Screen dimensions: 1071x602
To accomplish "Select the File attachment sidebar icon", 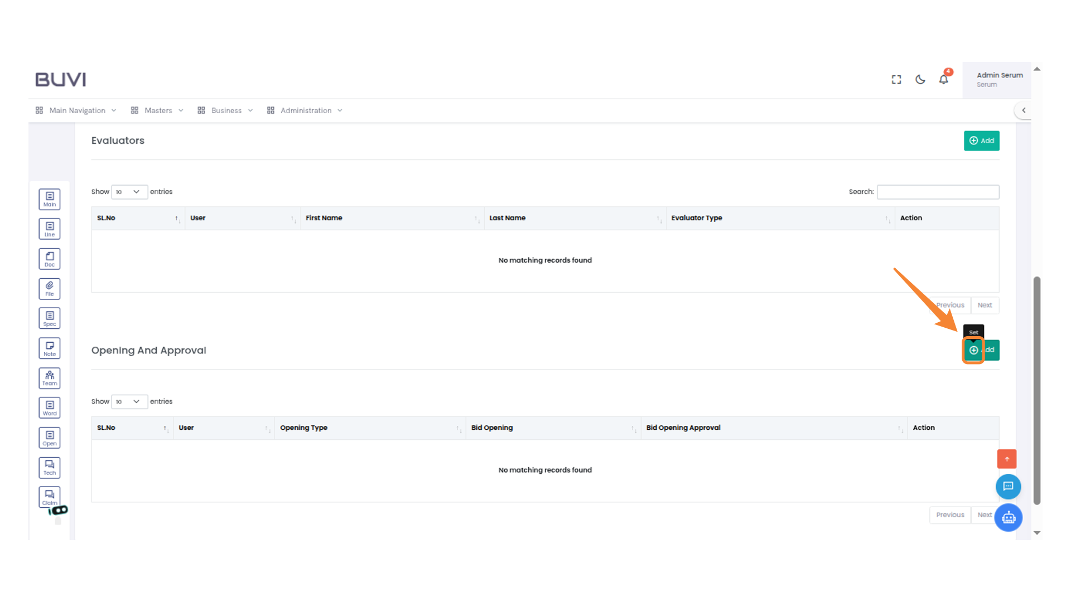I will tap(50, 289).
